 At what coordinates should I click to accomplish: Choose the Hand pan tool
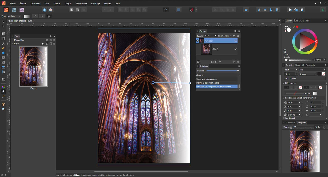click(3, 104)
